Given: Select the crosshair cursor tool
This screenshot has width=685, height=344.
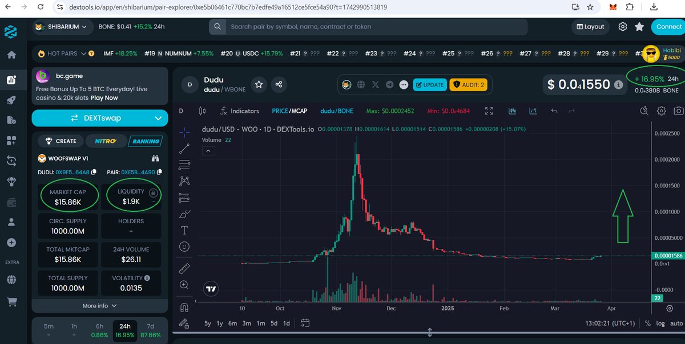Looking at the screenshot, I should pos(184,132).
